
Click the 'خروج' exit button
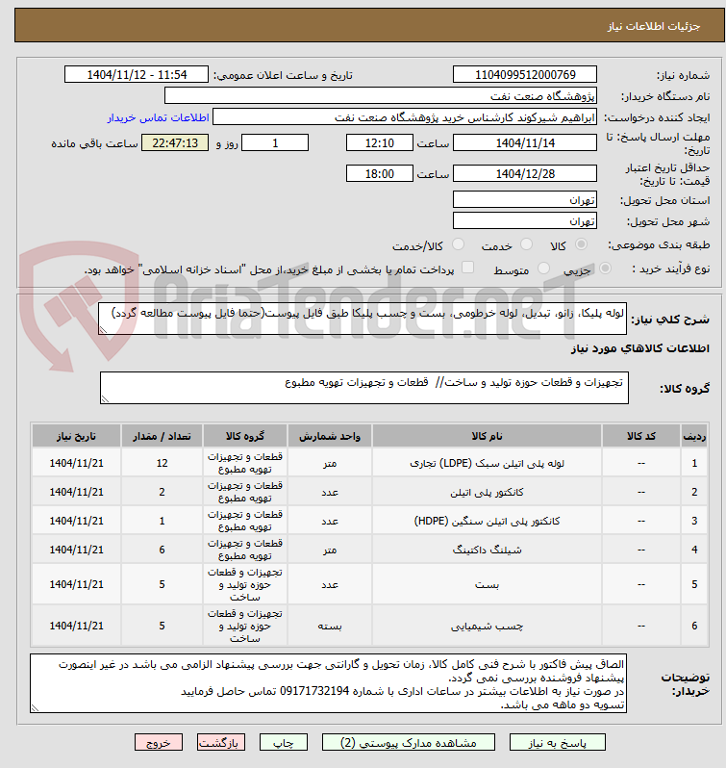click(159, 743)
